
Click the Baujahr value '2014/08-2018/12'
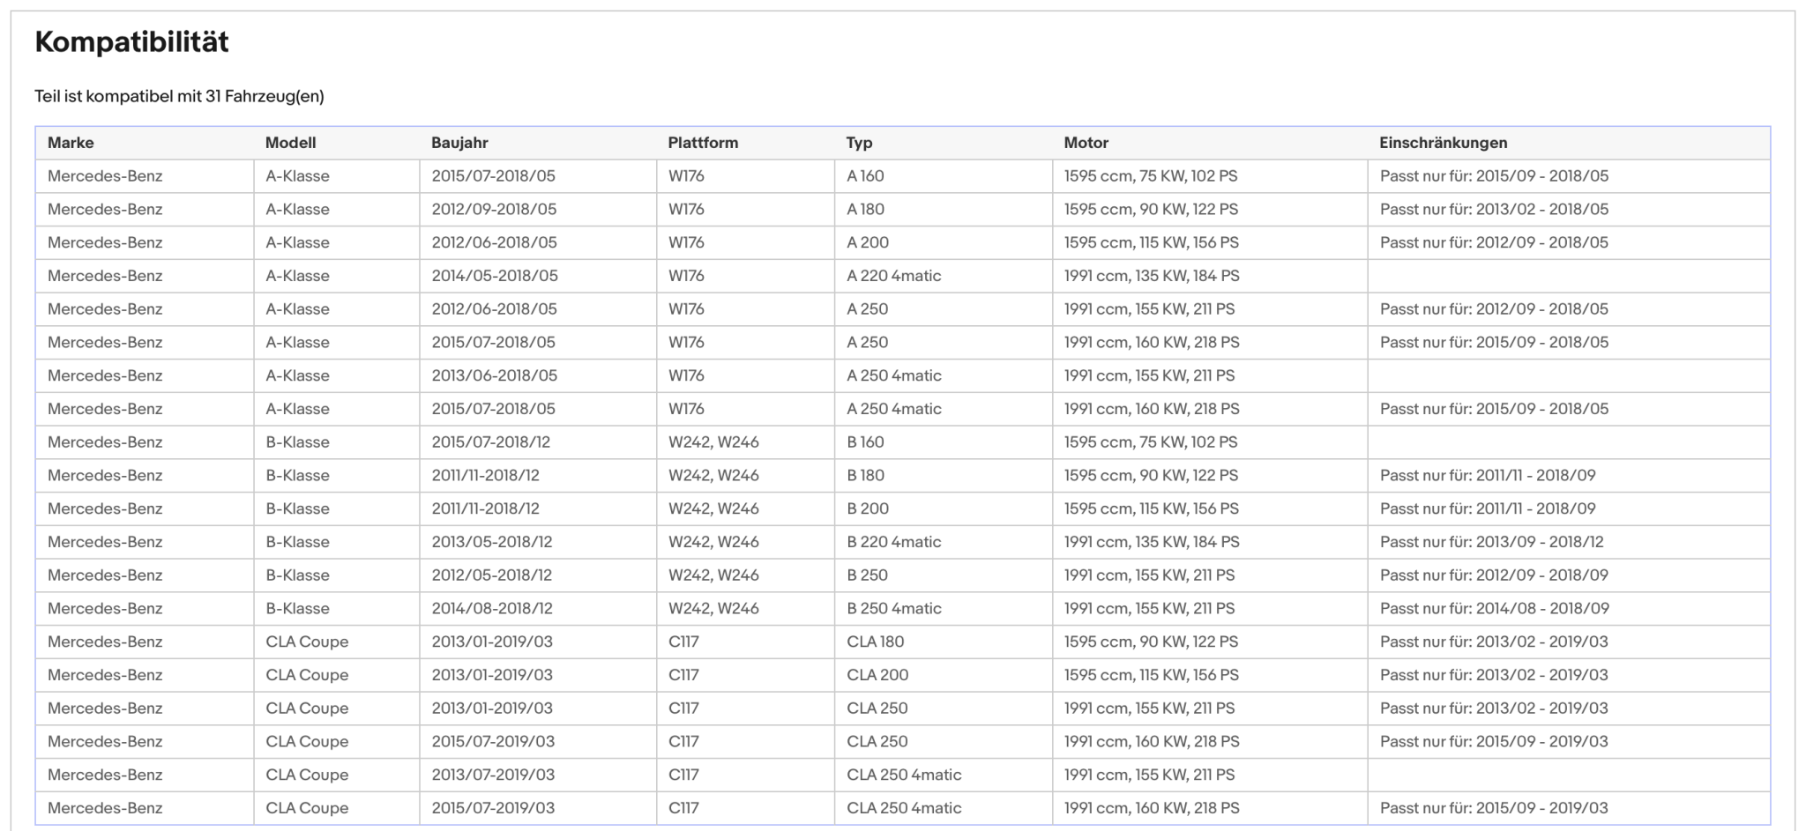[x=492, y=609]
